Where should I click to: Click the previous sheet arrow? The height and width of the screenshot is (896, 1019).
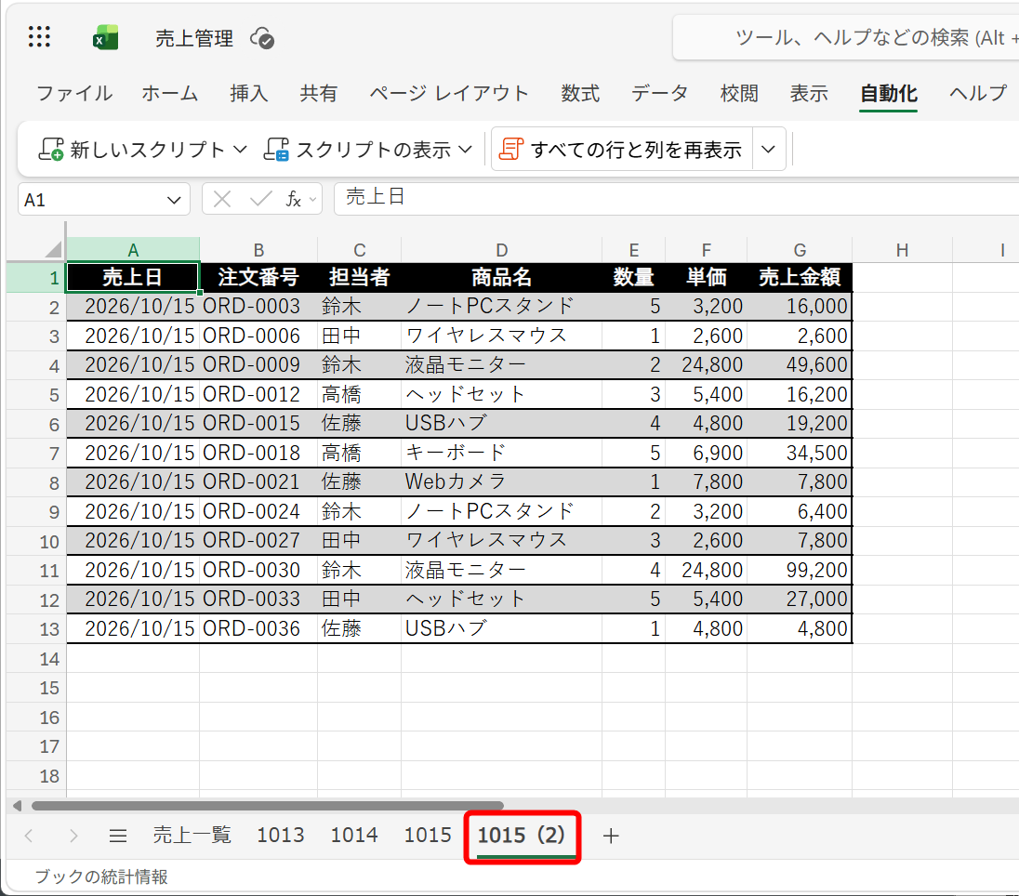(29, 836)
